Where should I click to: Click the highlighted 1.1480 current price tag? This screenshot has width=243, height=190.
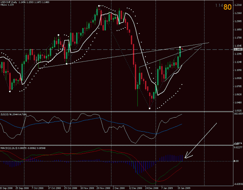click(x=238, y=49)
